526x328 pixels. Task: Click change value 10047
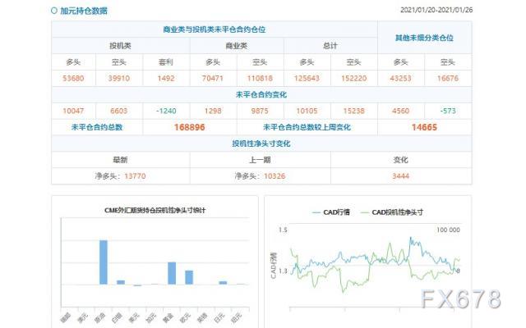(x=73, y=111)
